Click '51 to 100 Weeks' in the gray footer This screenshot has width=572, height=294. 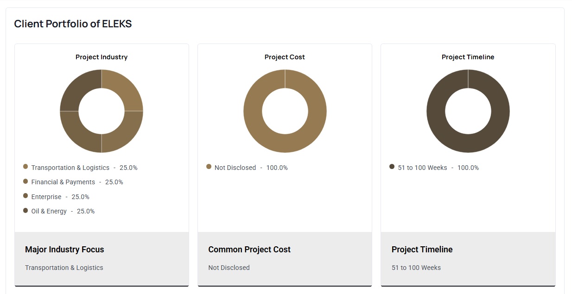[x=416, y=268]
